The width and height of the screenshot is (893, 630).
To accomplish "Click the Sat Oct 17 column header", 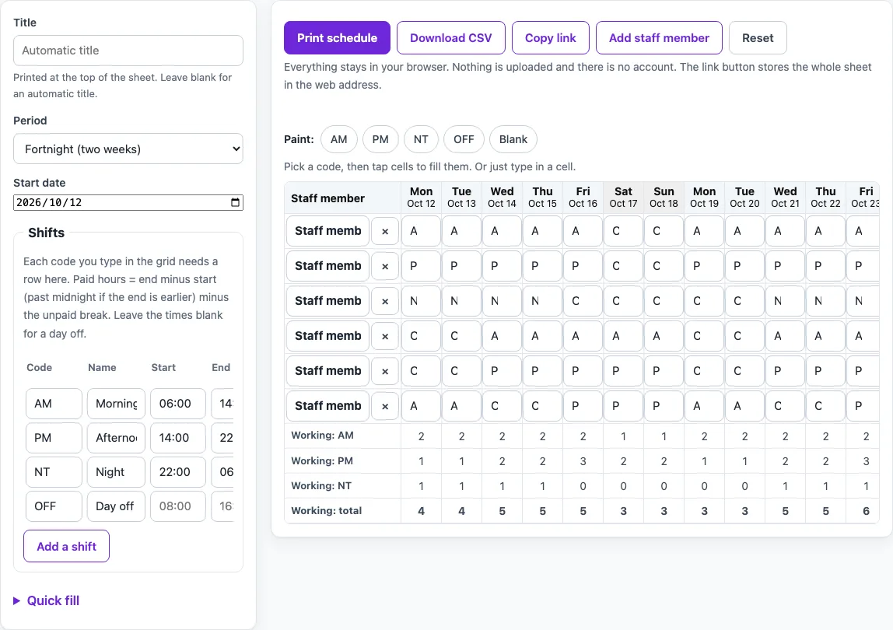I will [x=624, y=197].
